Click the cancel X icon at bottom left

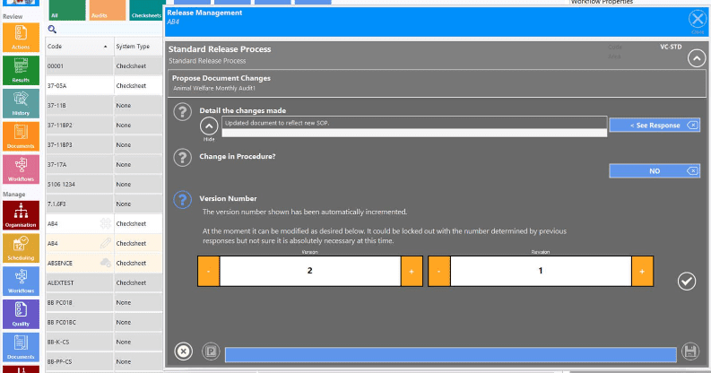coord(182,351)
